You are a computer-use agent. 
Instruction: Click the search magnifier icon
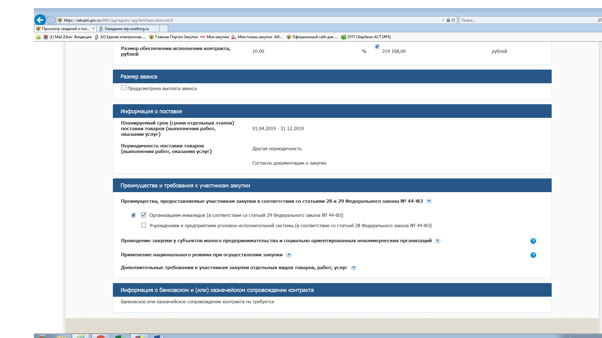click(599, 20)
